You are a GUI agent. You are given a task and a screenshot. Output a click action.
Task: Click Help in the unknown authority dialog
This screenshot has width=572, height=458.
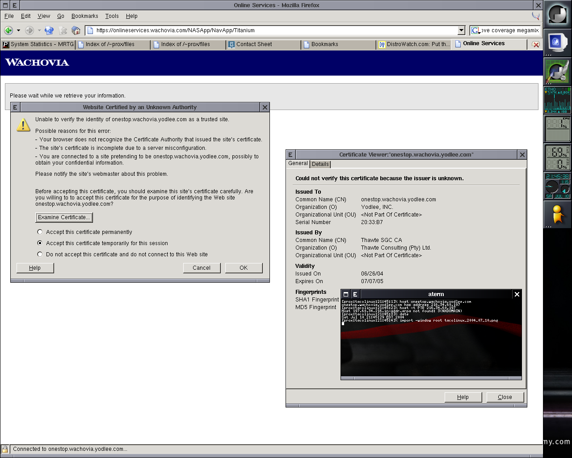[x=35, y=268]
